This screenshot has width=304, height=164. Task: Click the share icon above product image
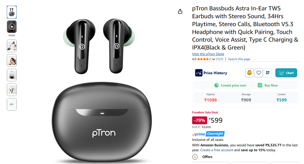[180, 11]
